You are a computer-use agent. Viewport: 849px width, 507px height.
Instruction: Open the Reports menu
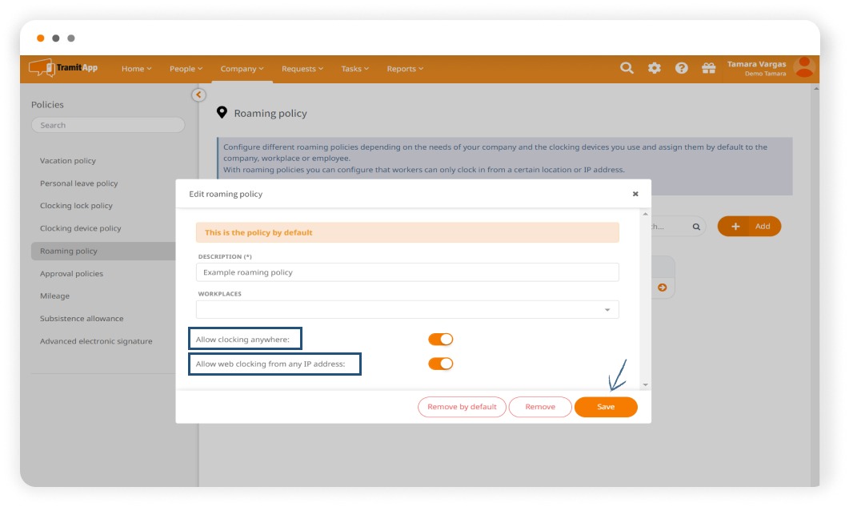tap(404, 69)
